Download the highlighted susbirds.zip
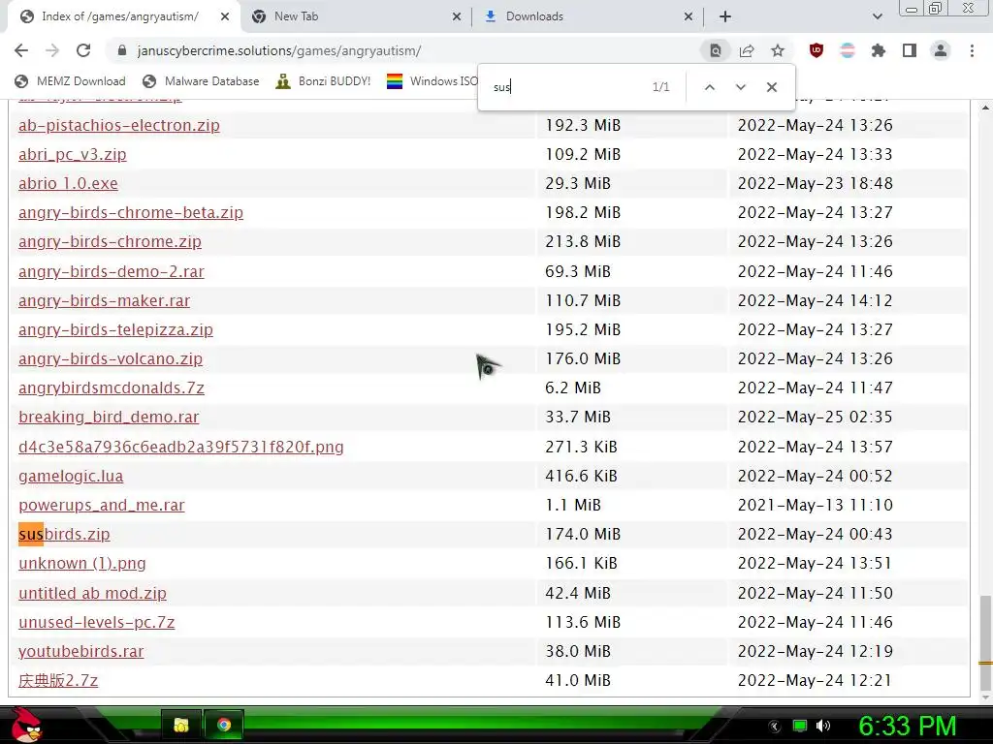 [64, 534]
